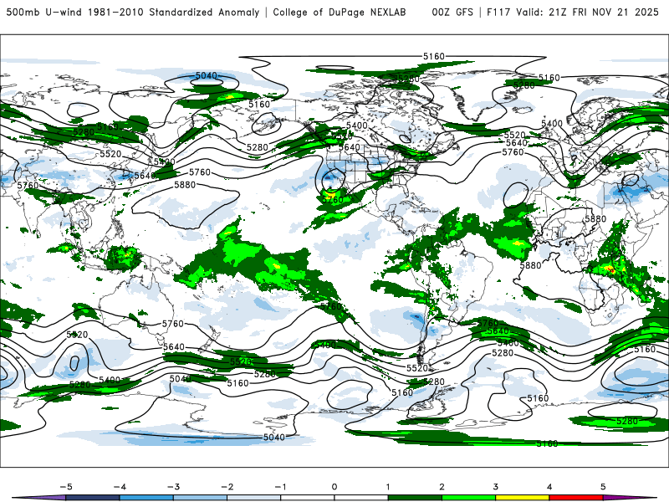The image size is (669, 502).
Task: Click the blue -4 to -3 colorbar segment
Action: click(x=146, y=498)
